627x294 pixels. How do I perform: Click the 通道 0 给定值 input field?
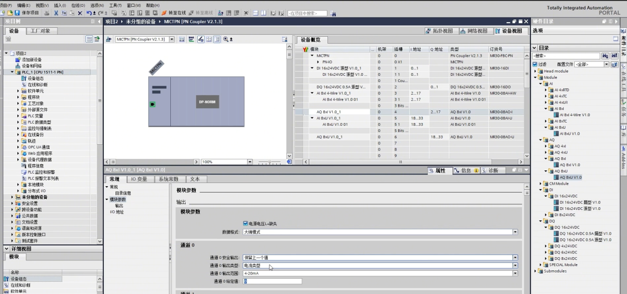(272, 281)
